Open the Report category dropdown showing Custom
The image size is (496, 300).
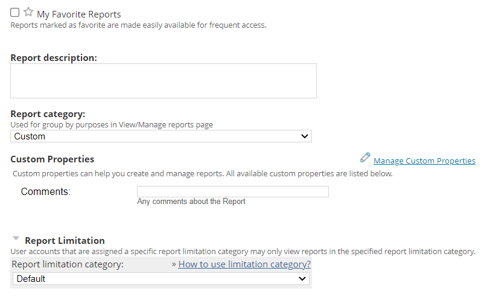(x=161, y=136)
